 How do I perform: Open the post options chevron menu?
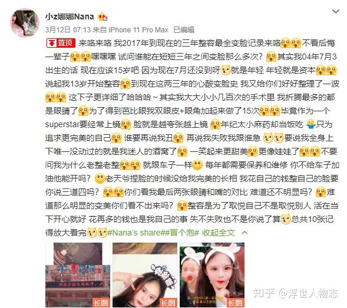click(336, 11)
